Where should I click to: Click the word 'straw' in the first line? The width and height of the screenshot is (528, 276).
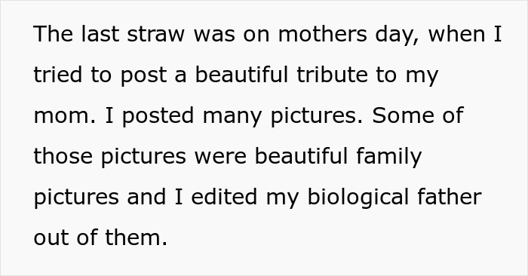[156, 35]
